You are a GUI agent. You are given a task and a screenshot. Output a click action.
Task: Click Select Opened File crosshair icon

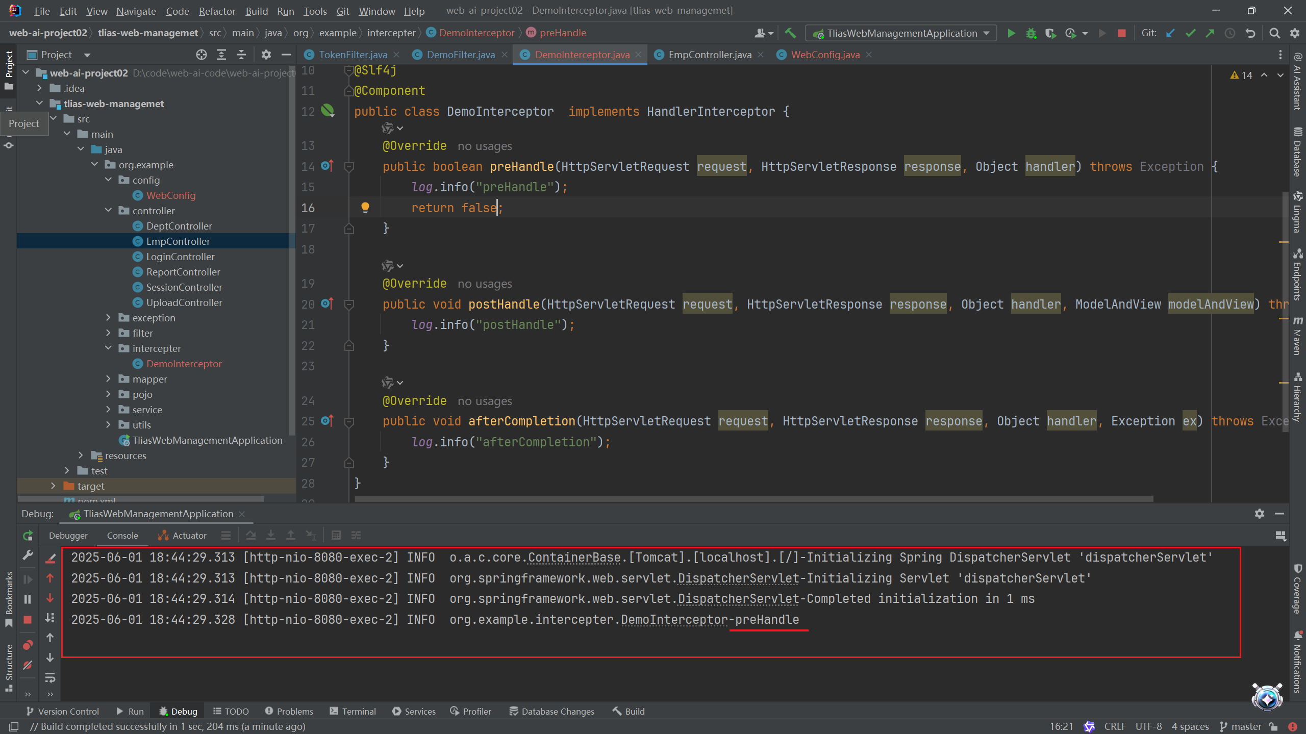coord(201,55)
